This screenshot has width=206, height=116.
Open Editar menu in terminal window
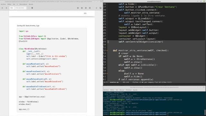click(112, 90)
